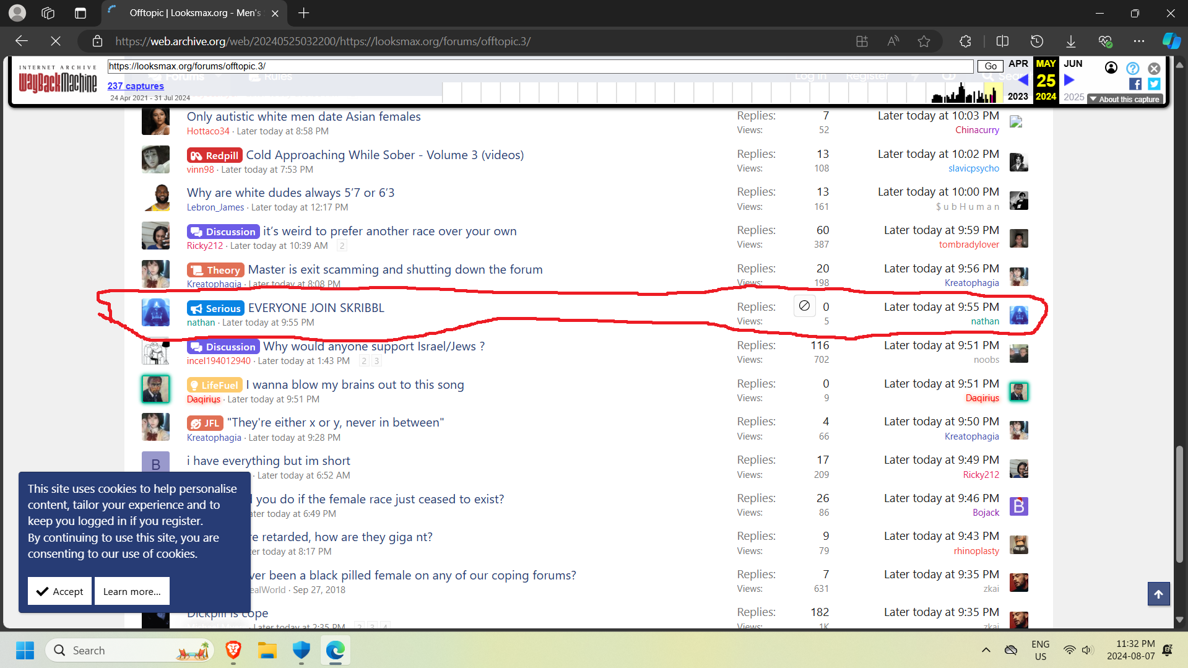The image size is (1188, 668).
Task: Accept the cookie notice
Action: [x=59, y=591]
